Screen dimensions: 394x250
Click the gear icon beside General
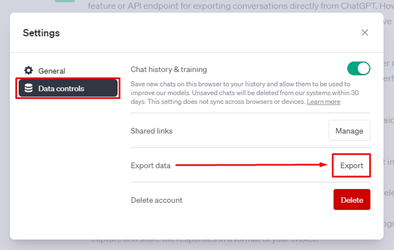pos(29,70)
